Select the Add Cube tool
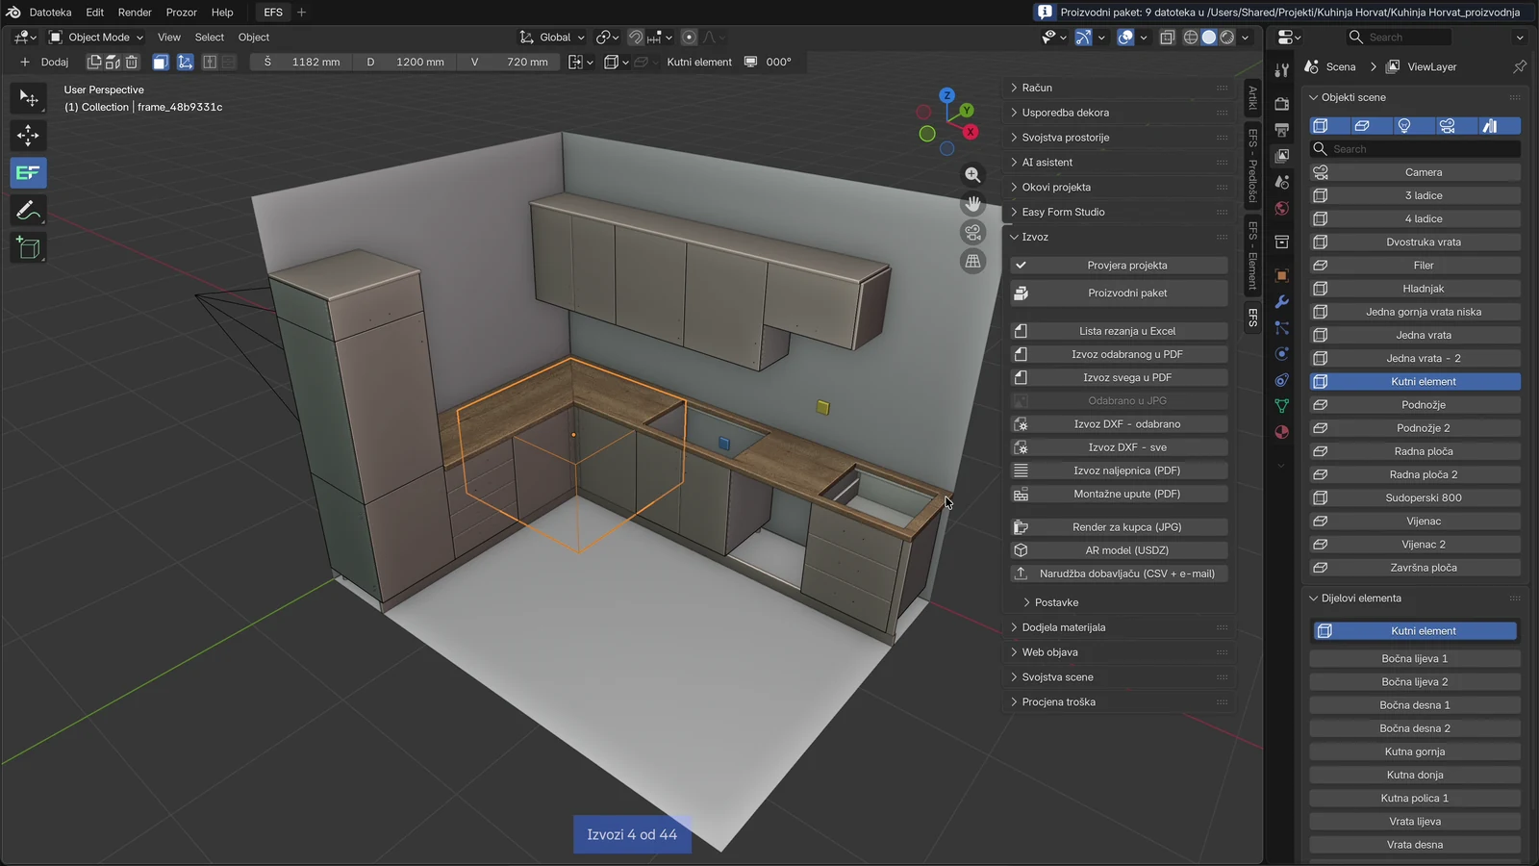Viewport: 1539px width, 866px height. click(x=28, y=248)
